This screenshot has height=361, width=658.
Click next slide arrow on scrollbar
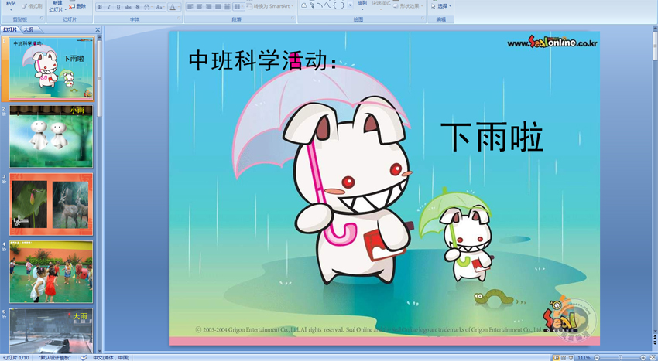pyautogui.click(x=655, y=343)
